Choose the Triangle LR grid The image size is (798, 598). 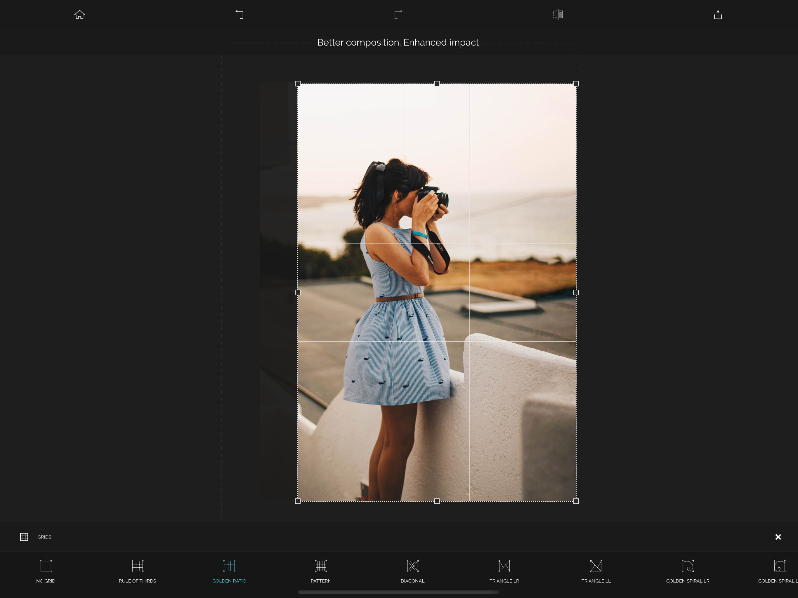click(504, 572)
